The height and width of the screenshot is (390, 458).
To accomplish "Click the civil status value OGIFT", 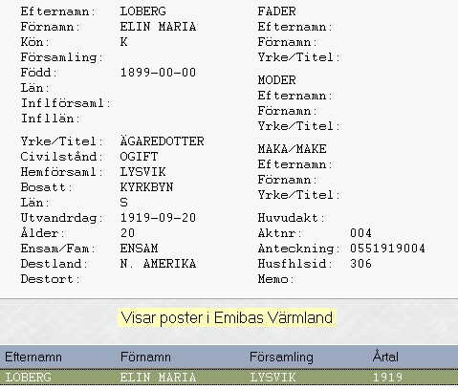I will click(139, 157).
